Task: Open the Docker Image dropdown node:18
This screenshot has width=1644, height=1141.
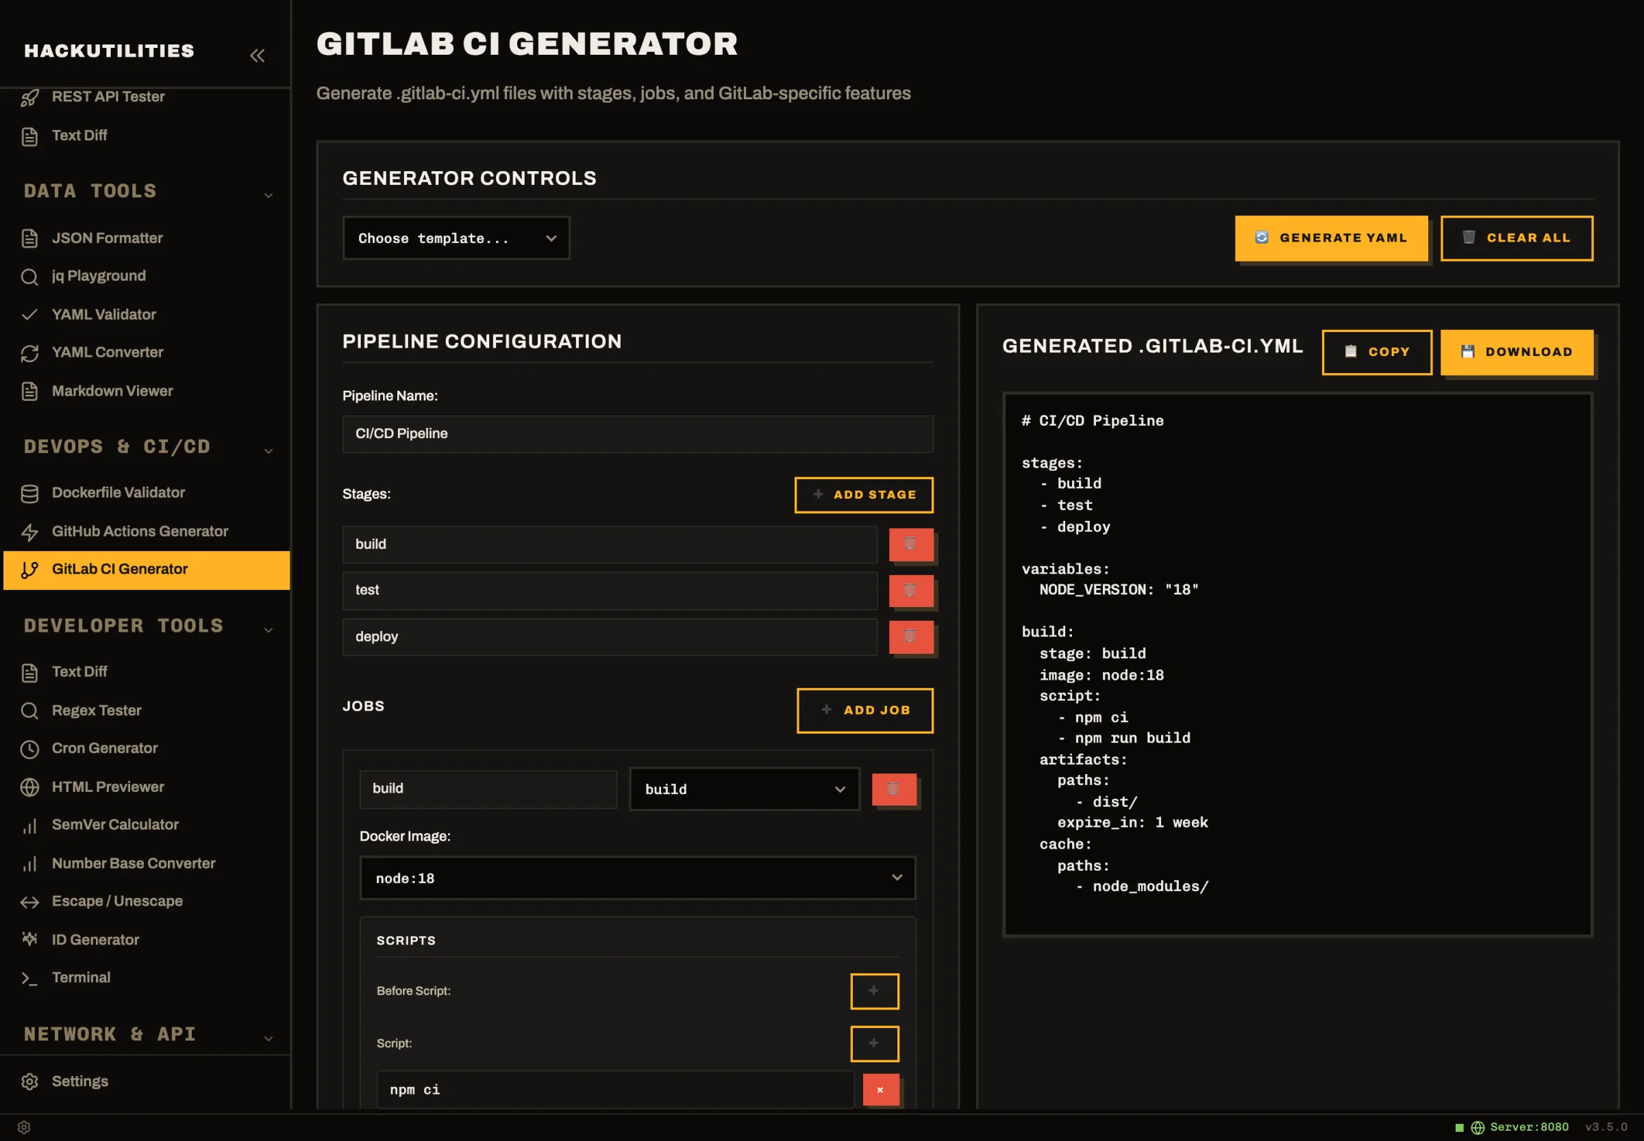Action: 638,878
